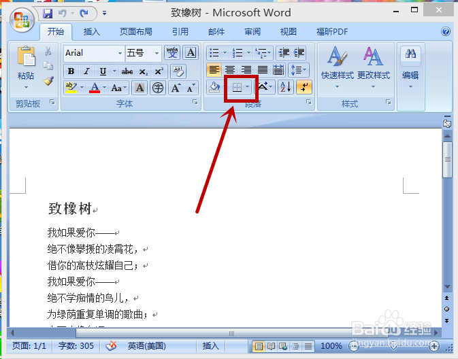This screenshot has width=458, height=359.
Task: Open Word Help question mark
Action: click(x=446, y=31)
